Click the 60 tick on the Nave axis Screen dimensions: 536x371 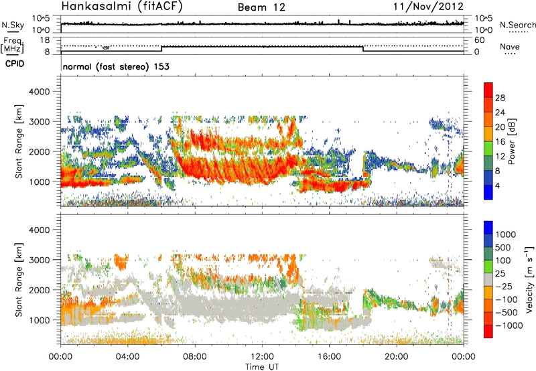tap(480, 40)
